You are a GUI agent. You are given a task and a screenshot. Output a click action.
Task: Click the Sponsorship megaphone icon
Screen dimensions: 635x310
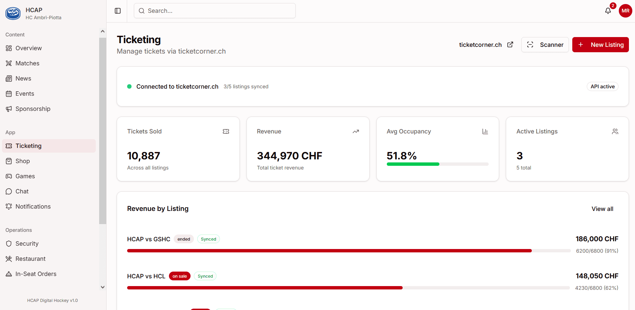pos(9,109)
